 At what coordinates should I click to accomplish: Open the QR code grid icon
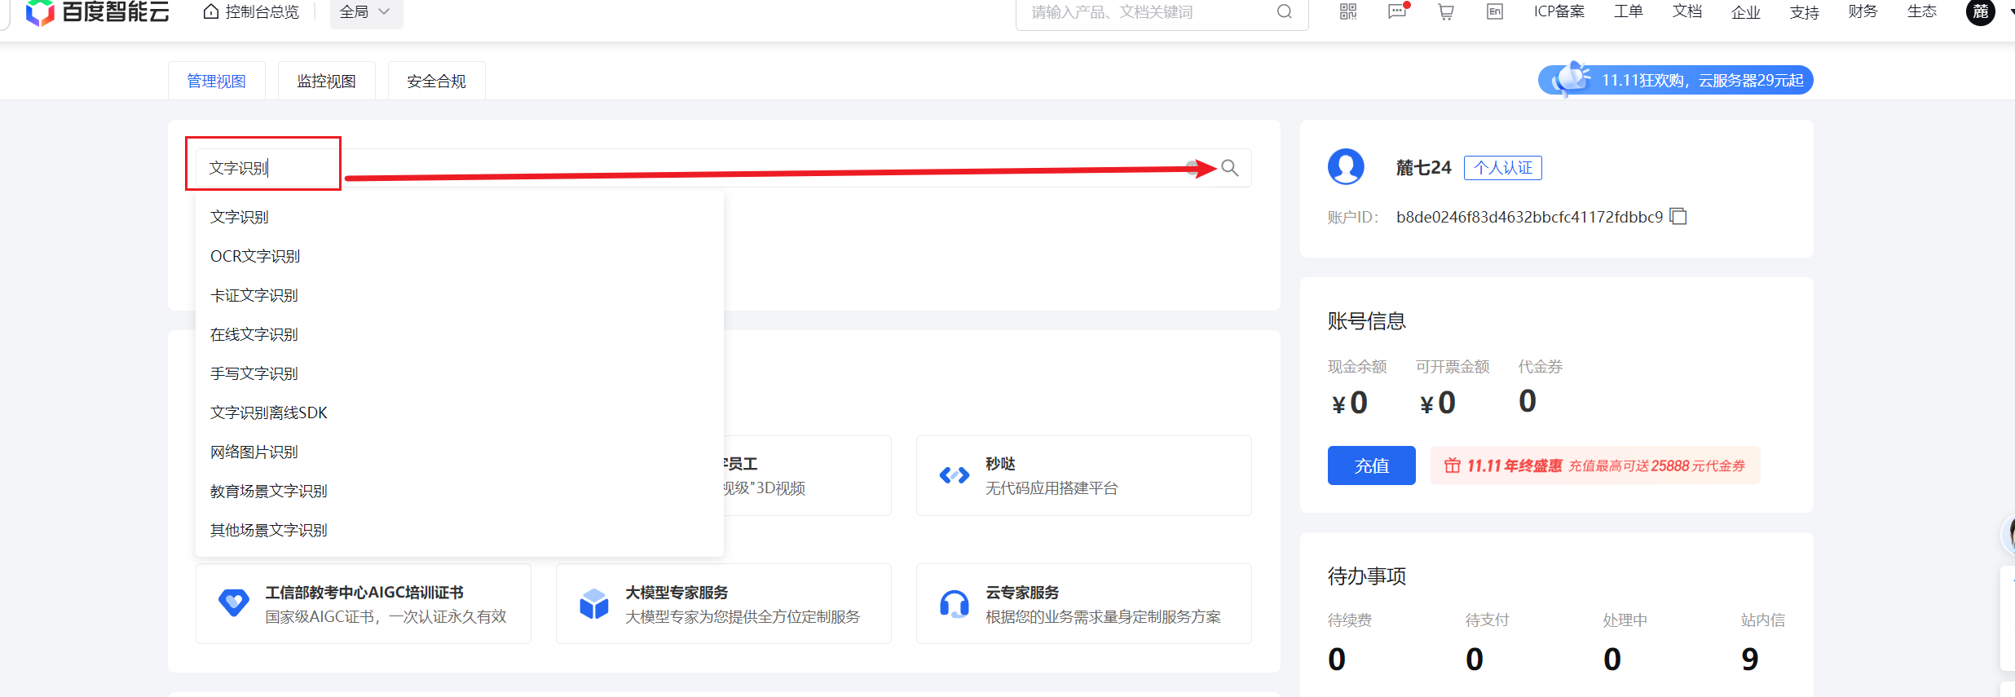(x=1348, y=11)
